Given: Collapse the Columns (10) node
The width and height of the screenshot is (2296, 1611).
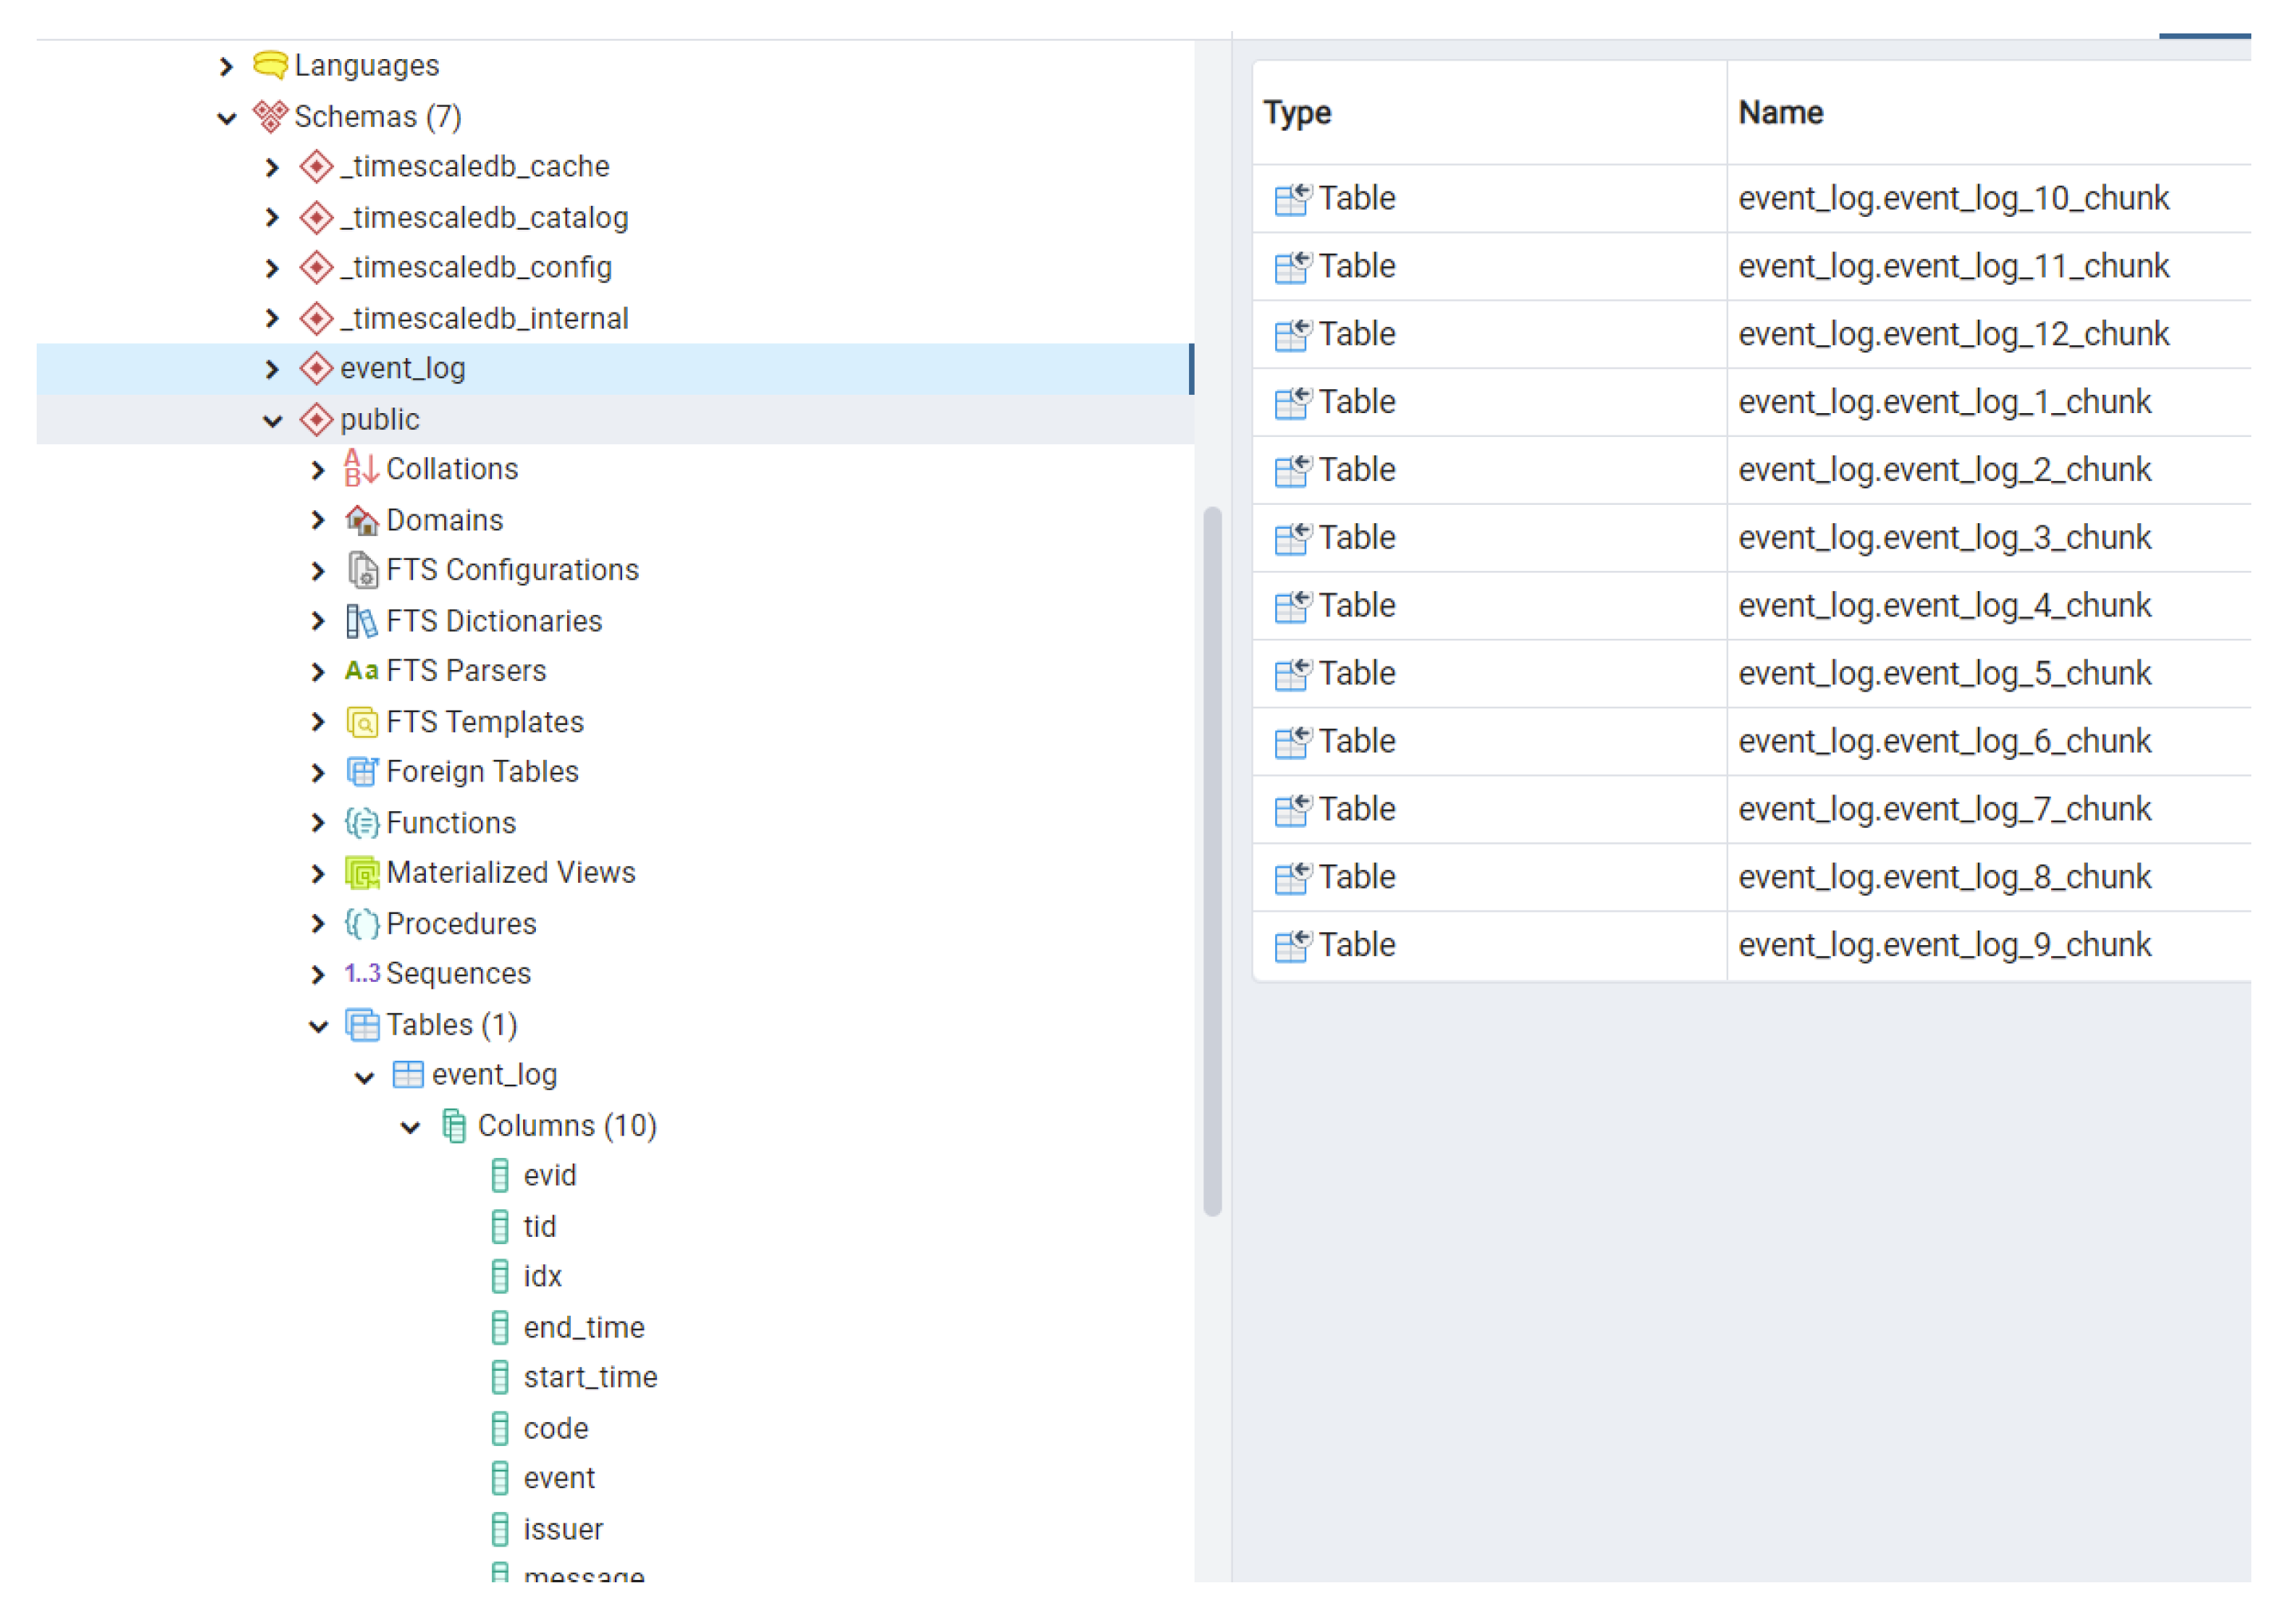Looking at the screenshot, I should click(411, 1127).
